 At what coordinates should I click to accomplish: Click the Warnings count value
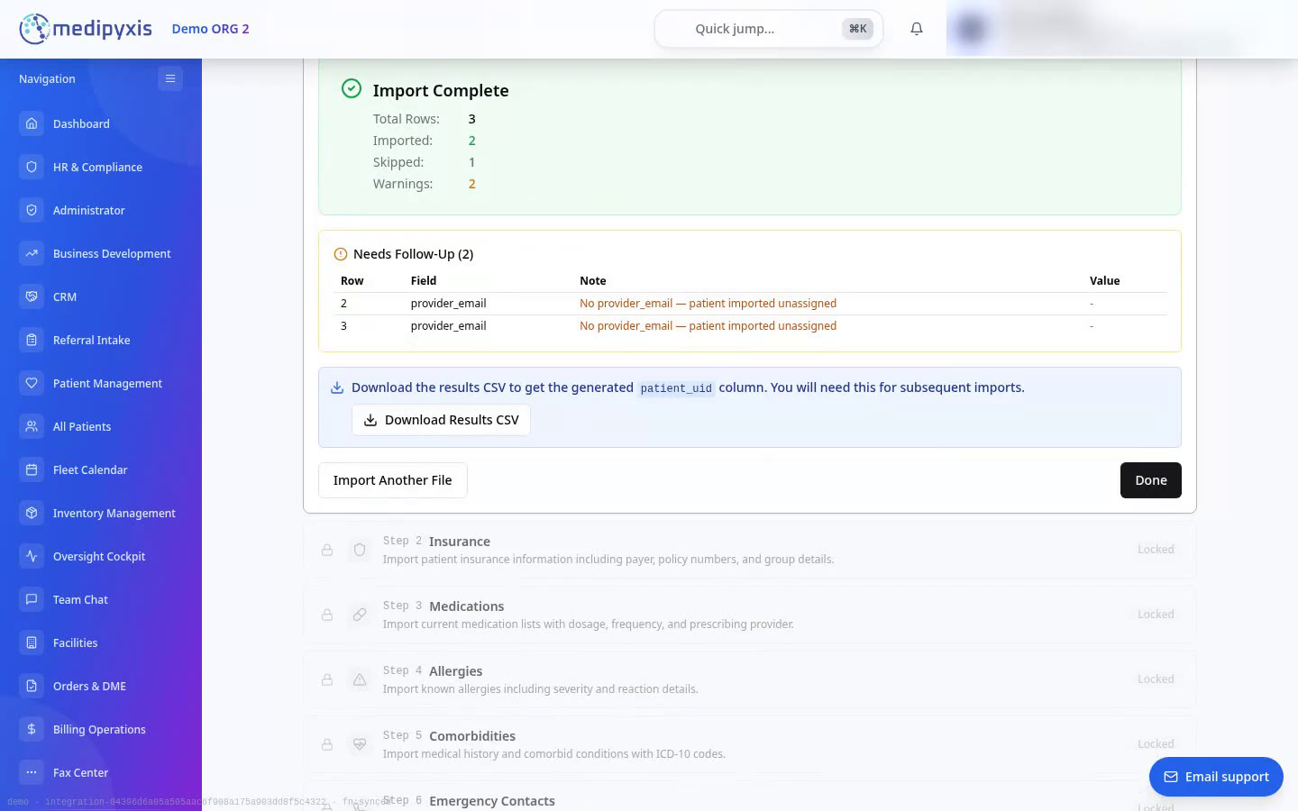(471, 184)
